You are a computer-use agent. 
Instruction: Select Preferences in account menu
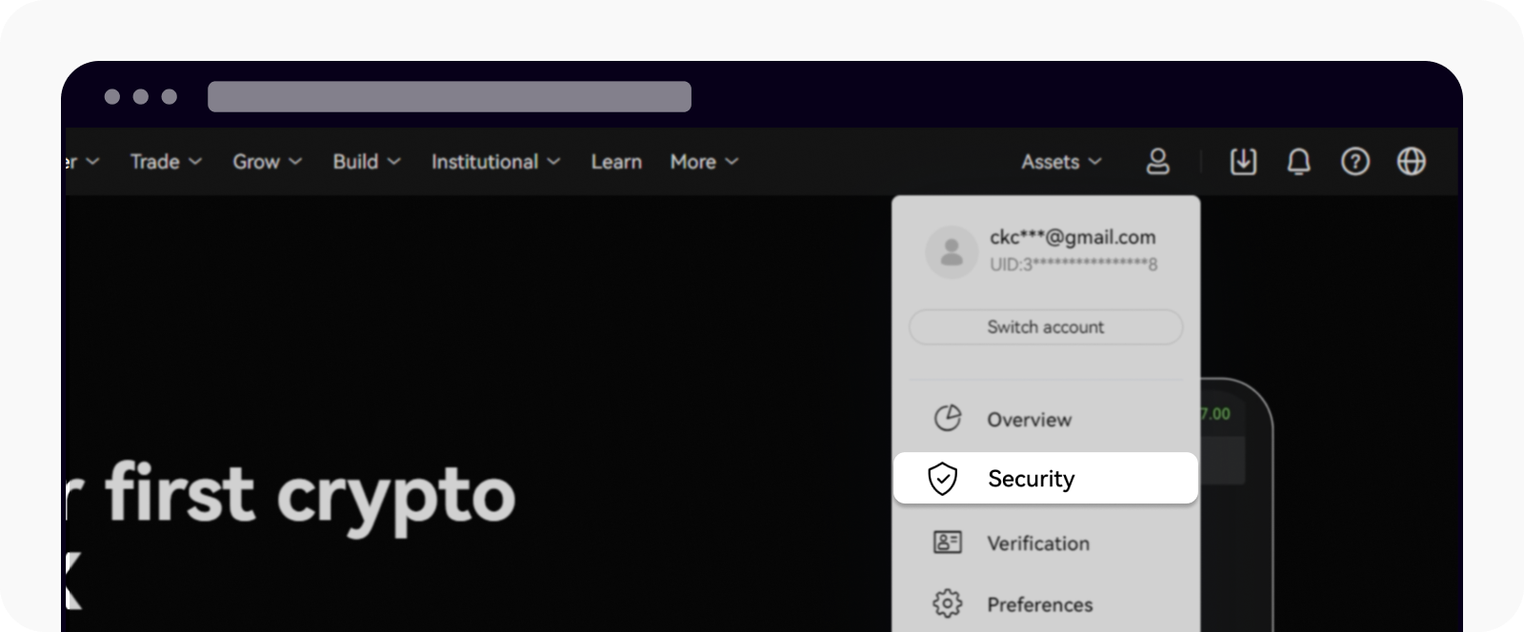coord(1045,604)
